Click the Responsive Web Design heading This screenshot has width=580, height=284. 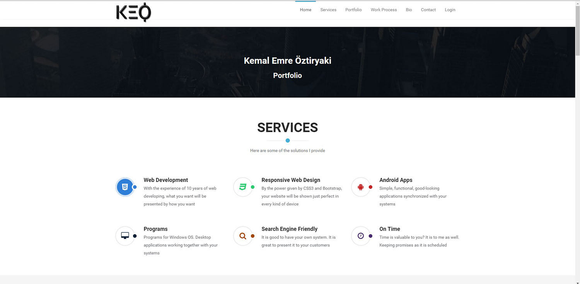point(291,180)
